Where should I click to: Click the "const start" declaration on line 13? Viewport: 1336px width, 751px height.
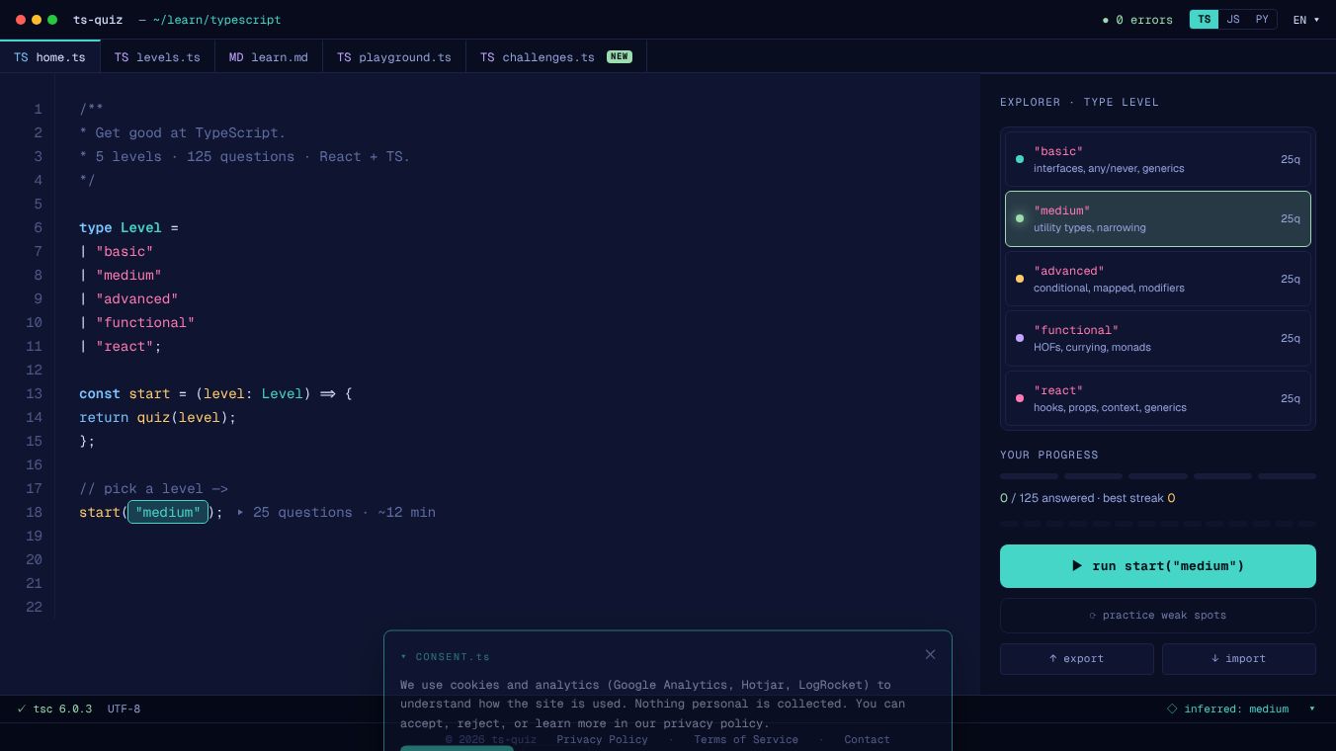(125, 393)
